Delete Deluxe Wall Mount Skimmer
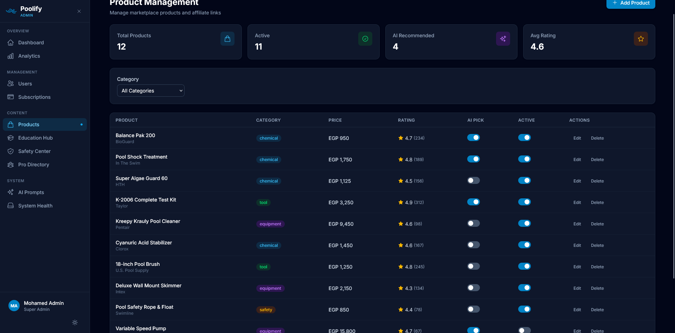 (597, 288)
